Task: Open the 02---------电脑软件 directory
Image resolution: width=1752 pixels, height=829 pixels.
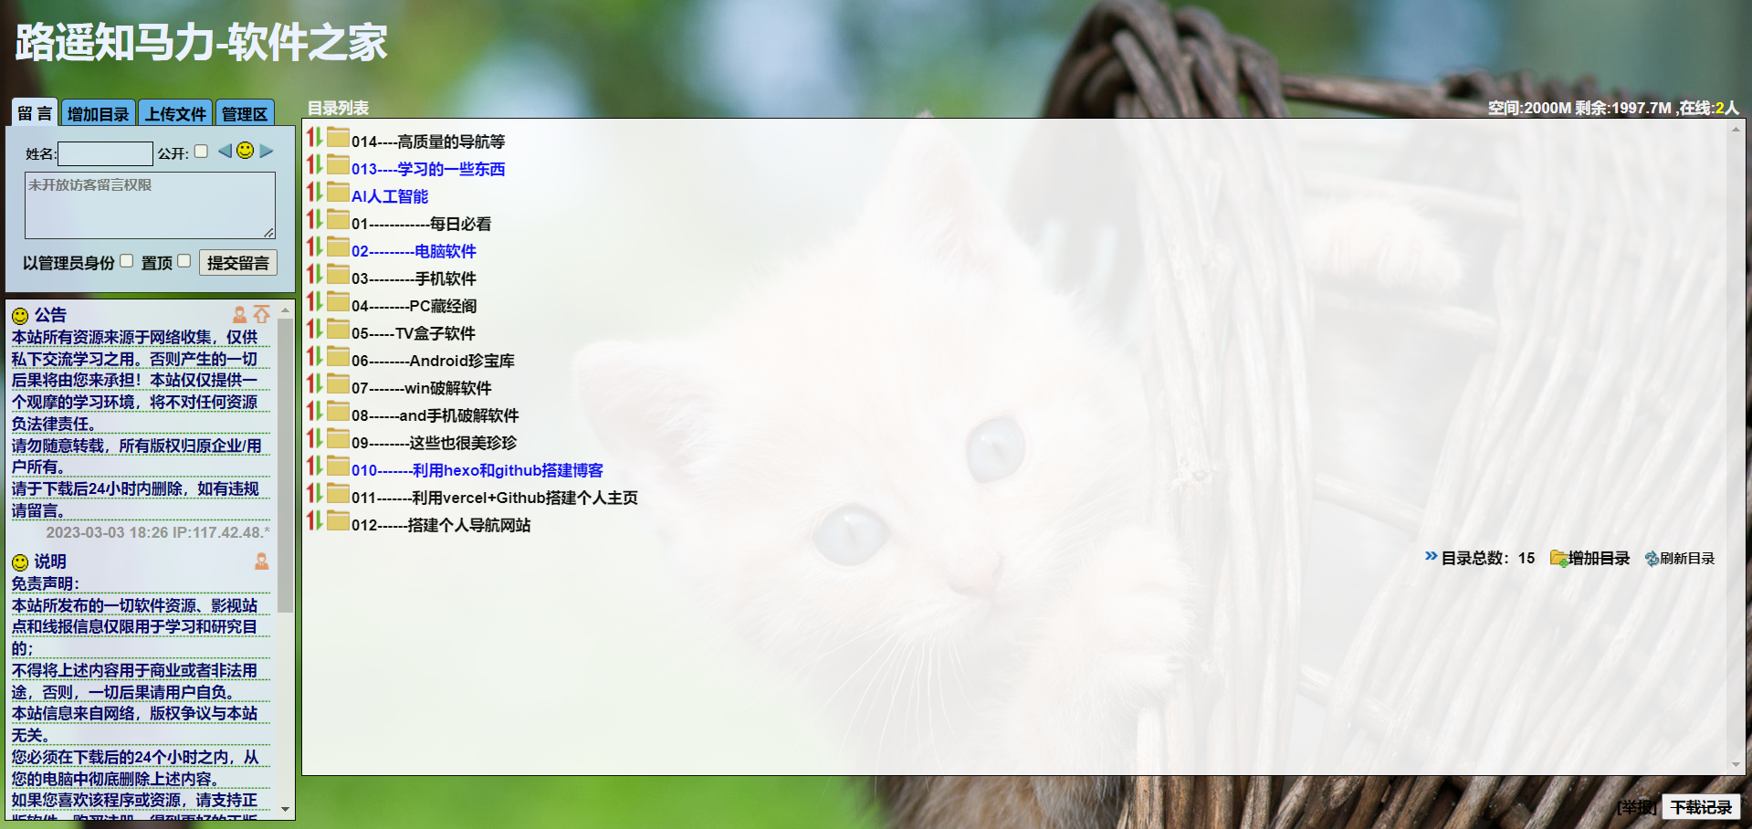Action: (x=414, y=251)
